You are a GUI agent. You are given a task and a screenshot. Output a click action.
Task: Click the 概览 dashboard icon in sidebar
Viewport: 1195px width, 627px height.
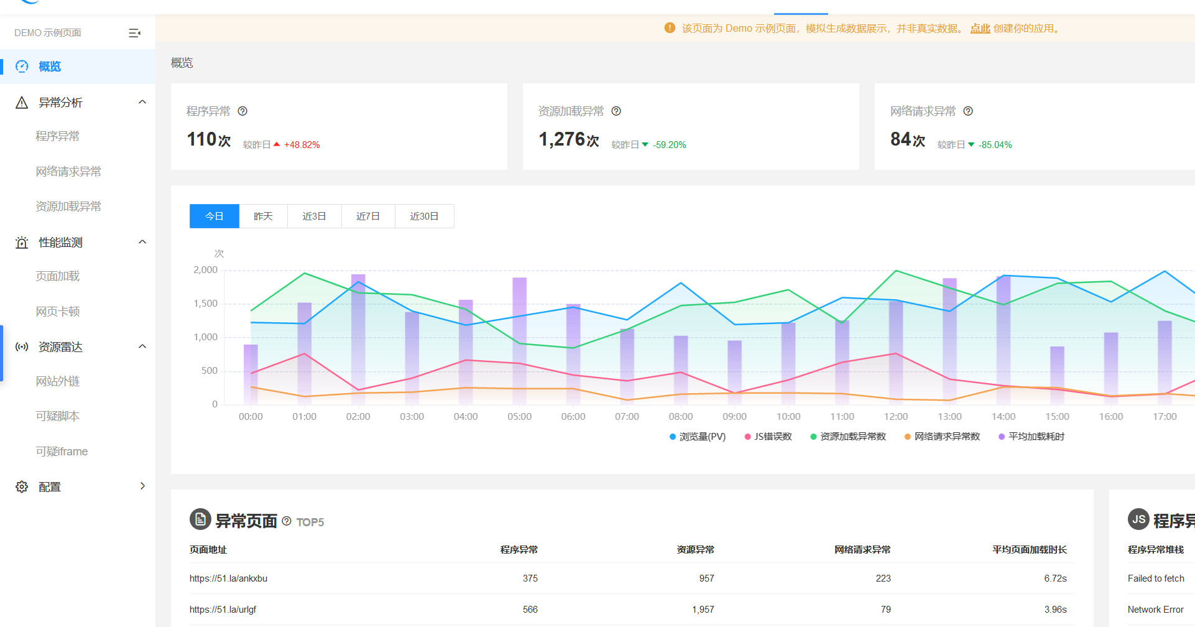pyautogui.click(x=22, y=67)
